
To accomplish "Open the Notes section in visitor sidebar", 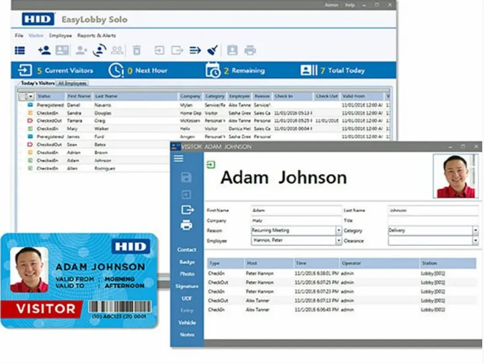I will pos(187,334).
